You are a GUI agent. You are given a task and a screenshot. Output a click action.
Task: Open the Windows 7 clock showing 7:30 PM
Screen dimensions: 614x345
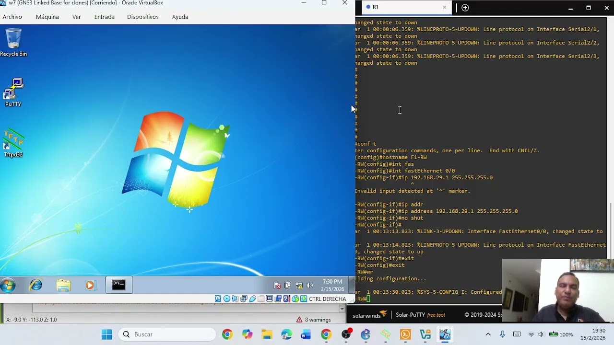(x=332, y=285)
